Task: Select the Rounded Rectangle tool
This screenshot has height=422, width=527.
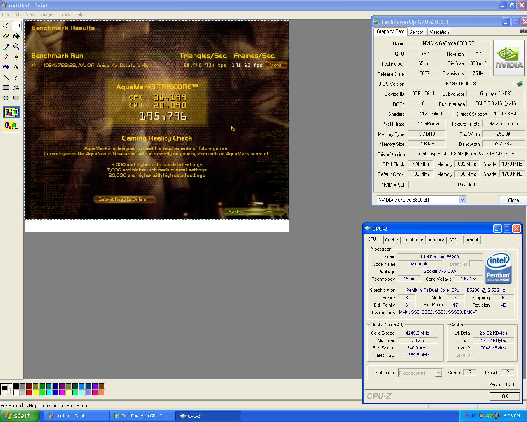Action: 16,98
